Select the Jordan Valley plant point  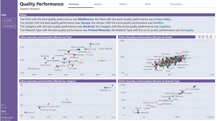[111, 49]
